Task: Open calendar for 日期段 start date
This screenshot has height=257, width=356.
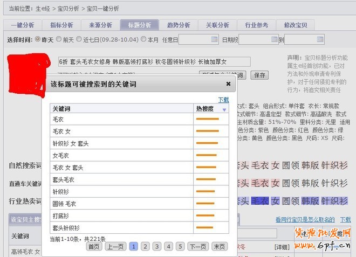Action: (274, 39)
